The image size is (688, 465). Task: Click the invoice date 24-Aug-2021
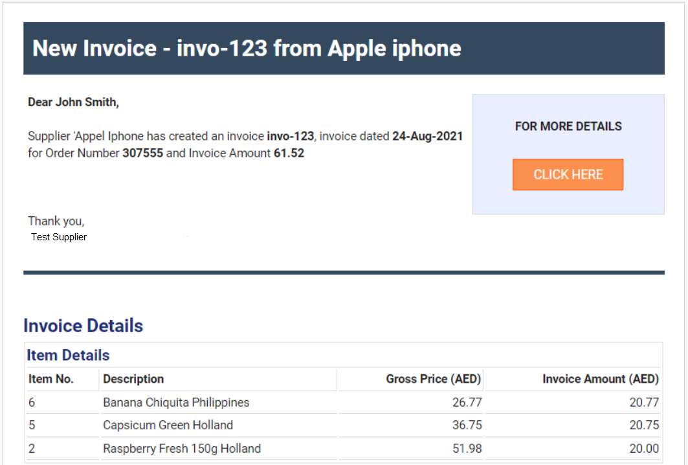click(x=427, y=136)
